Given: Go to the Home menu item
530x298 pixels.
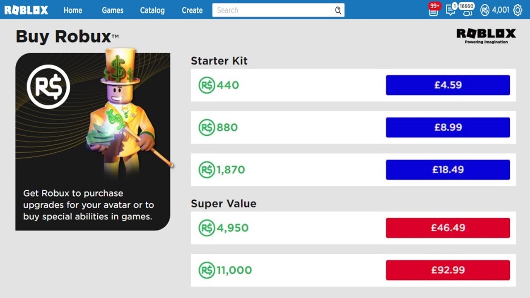Looking at the screenshot, I should click(x=73, y=10).
